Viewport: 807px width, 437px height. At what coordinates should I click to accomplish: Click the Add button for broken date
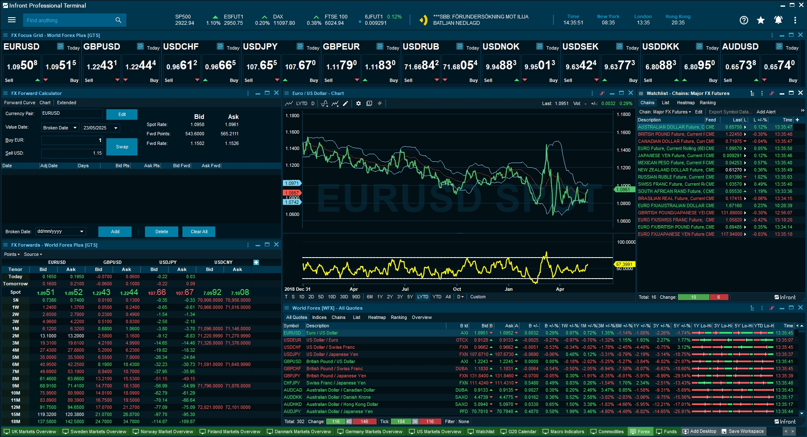point(115,232)
